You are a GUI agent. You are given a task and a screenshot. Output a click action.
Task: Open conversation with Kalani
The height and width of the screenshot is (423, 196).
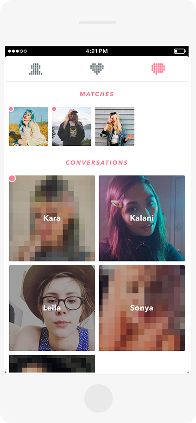pyautogui.click(x=142, y=218)
